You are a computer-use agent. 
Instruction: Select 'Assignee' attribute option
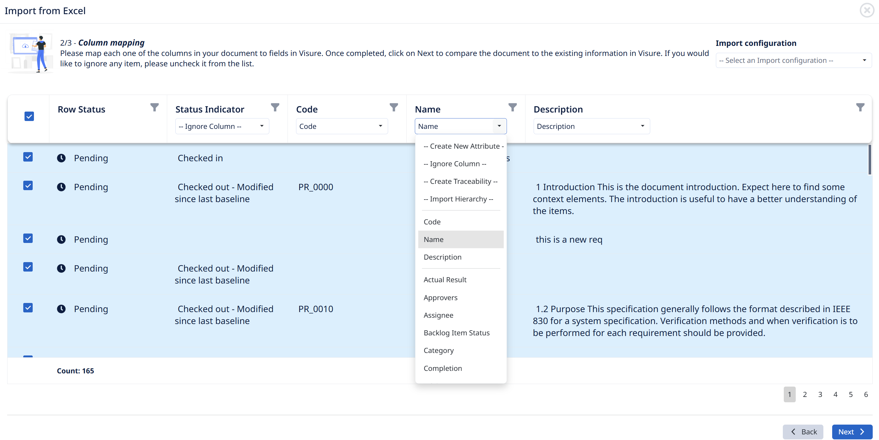461,316
